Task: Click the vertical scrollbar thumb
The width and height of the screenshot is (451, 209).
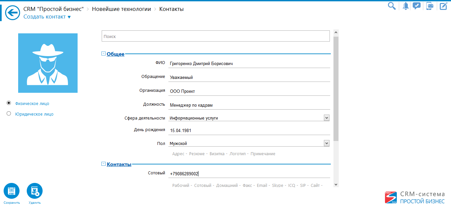Action: point(336,89)
